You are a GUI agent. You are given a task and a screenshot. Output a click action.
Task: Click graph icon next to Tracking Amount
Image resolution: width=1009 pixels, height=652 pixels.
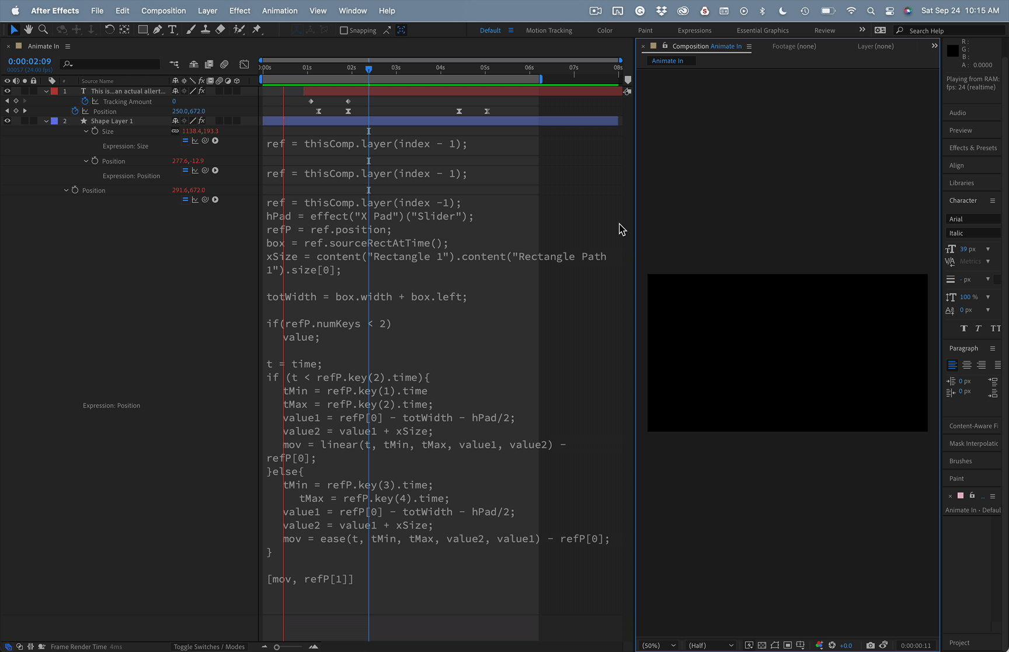click(95, 101)
